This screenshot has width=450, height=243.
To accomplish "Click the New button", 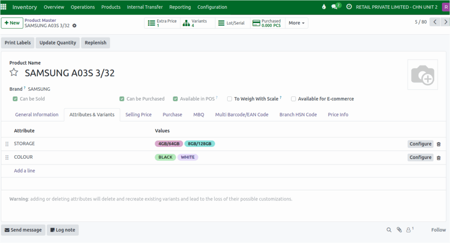I will [x=12, y=23].
